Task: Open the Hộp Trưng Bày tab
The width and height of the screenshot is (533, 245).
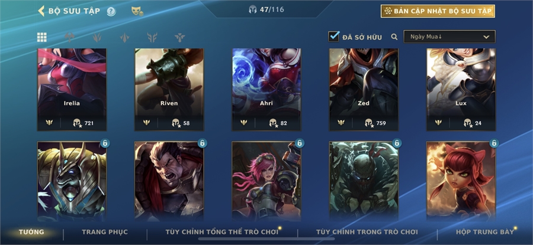Action: pos(484,232)
